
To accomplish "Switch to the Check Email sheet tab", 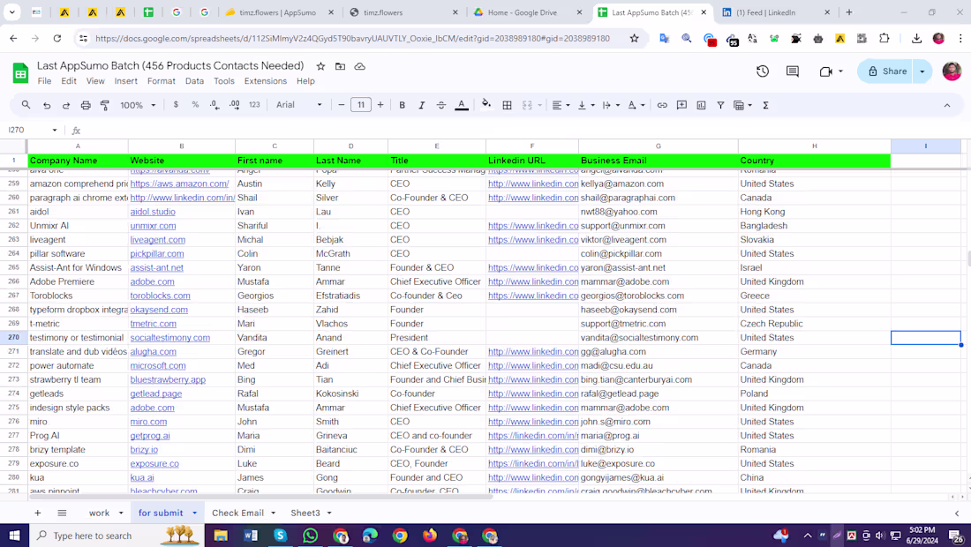I will (237, 513).
